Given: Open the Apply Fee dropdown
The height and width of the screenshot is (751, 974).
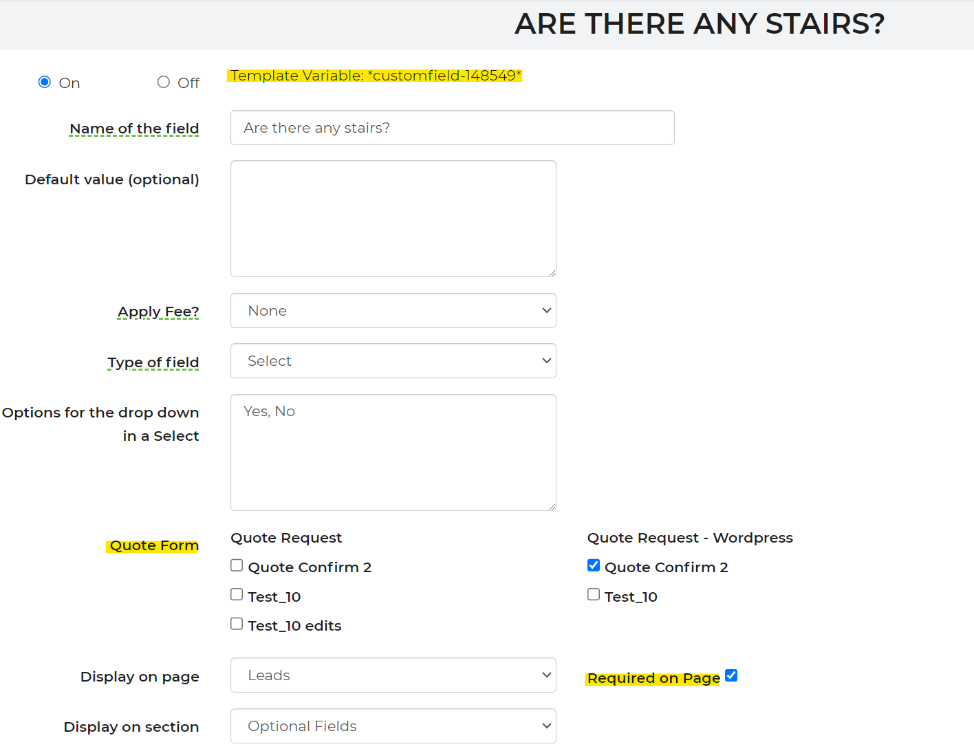Looking at the screenshot, I should point(393,311).
